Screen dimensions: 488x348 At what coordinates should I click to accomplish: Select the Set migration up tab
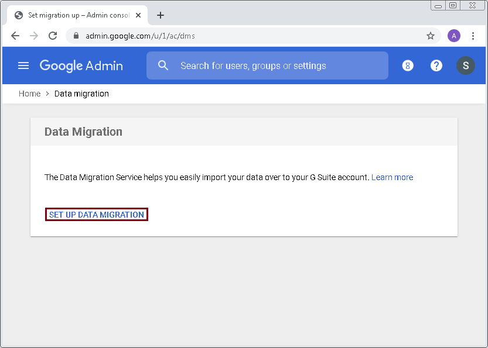tap(77, 15)
